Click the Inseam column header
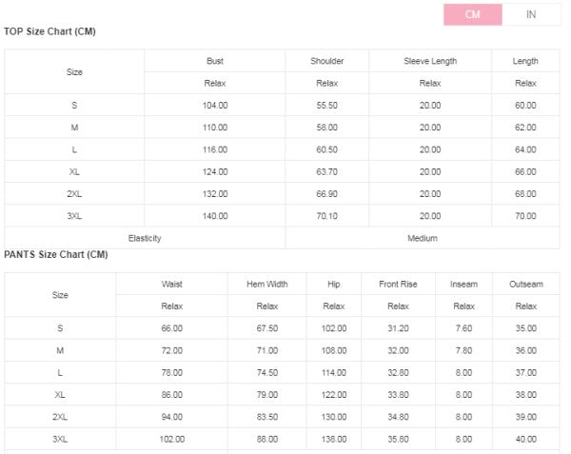This screenshot has width=571, height=454. point(463,284)
